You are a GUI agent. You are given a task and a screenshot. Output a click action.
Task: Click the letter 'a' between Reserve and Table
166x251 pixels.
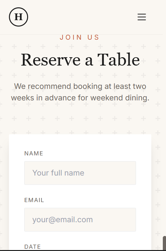pyautogui.click(x=89, y=62)
